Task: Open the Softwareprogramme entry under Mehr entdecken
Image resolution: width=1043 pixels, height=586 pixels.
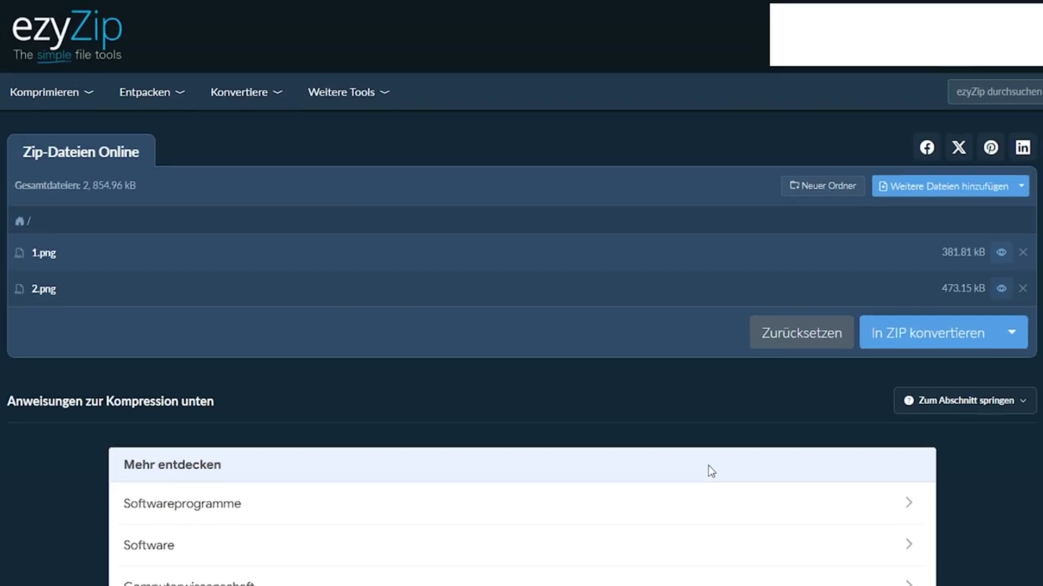Action: (521, 503)
